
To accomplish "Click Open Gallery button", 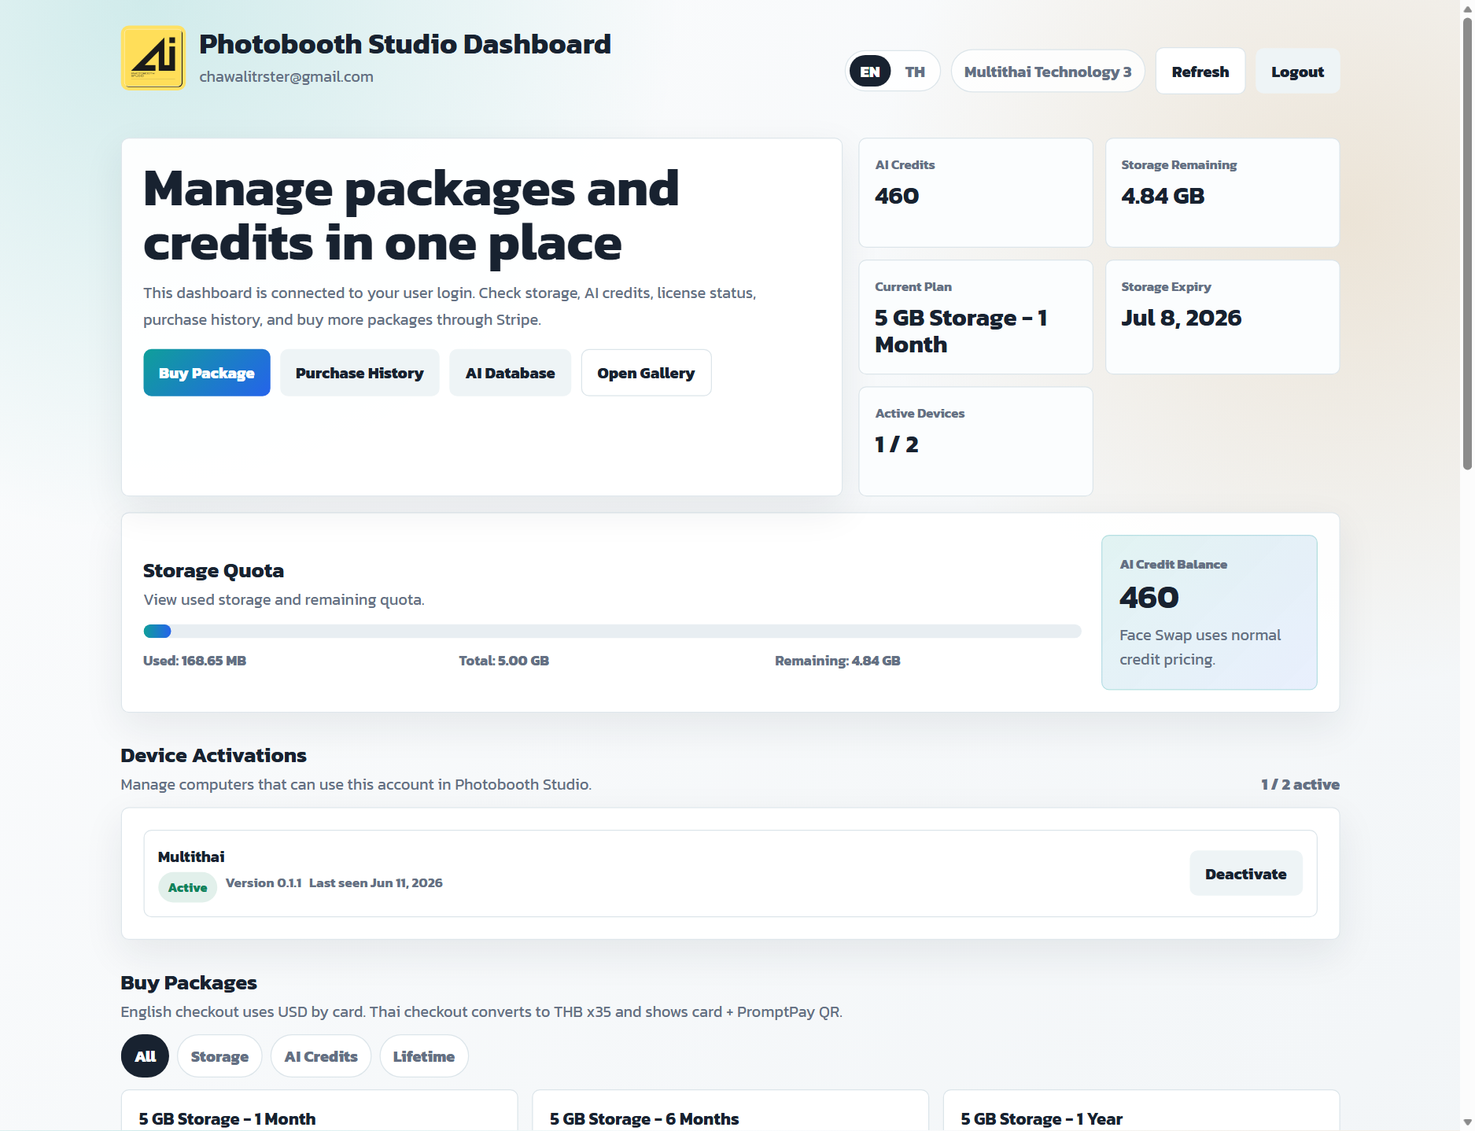I will coord(646,373).
